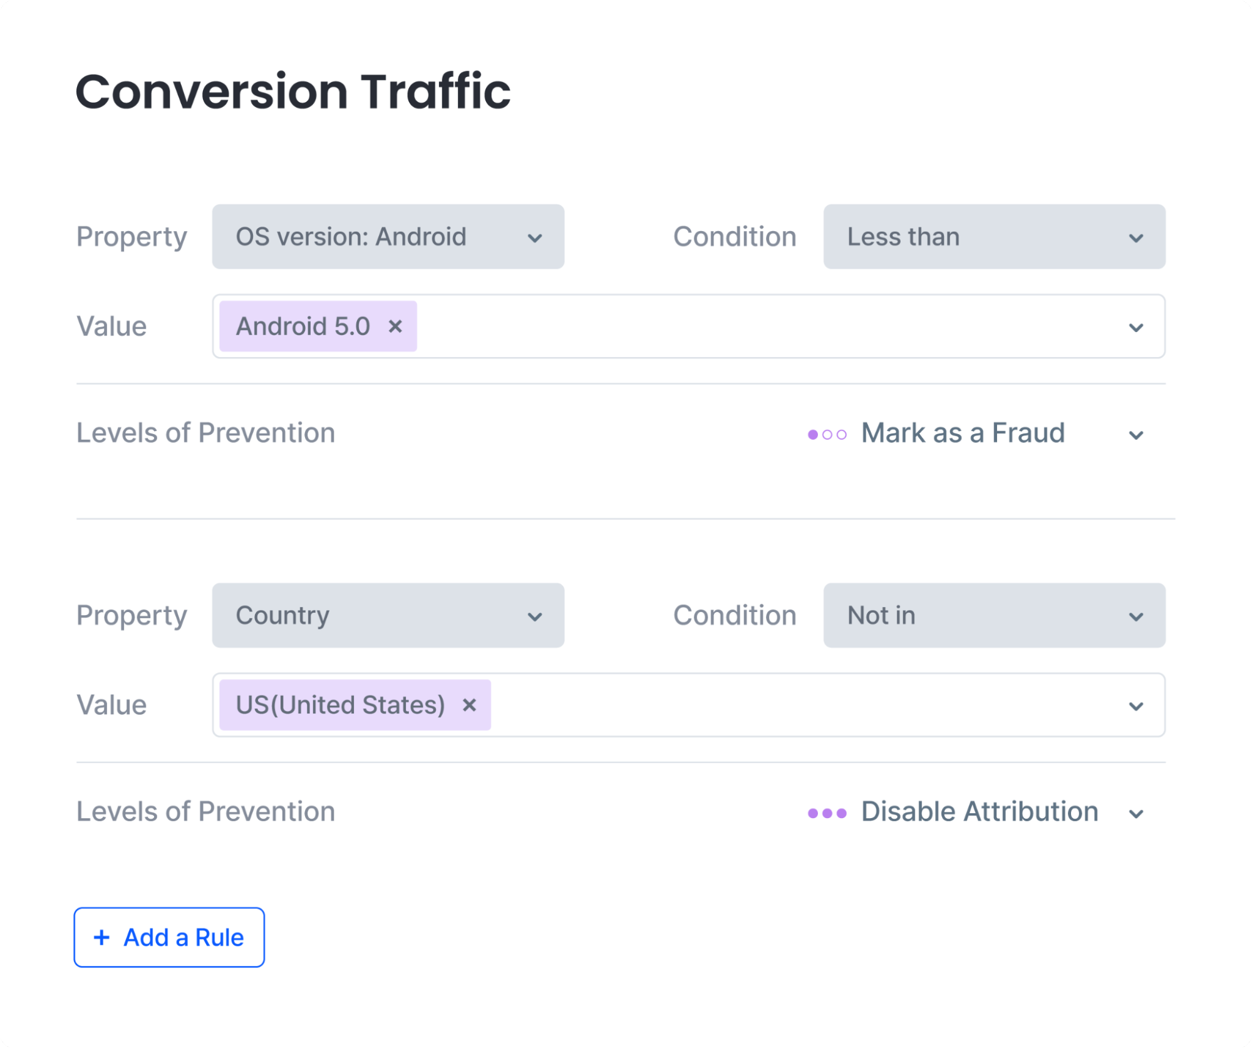Click the Add a Rule button
1252x1048 pixels.
(x=169, y=937)
